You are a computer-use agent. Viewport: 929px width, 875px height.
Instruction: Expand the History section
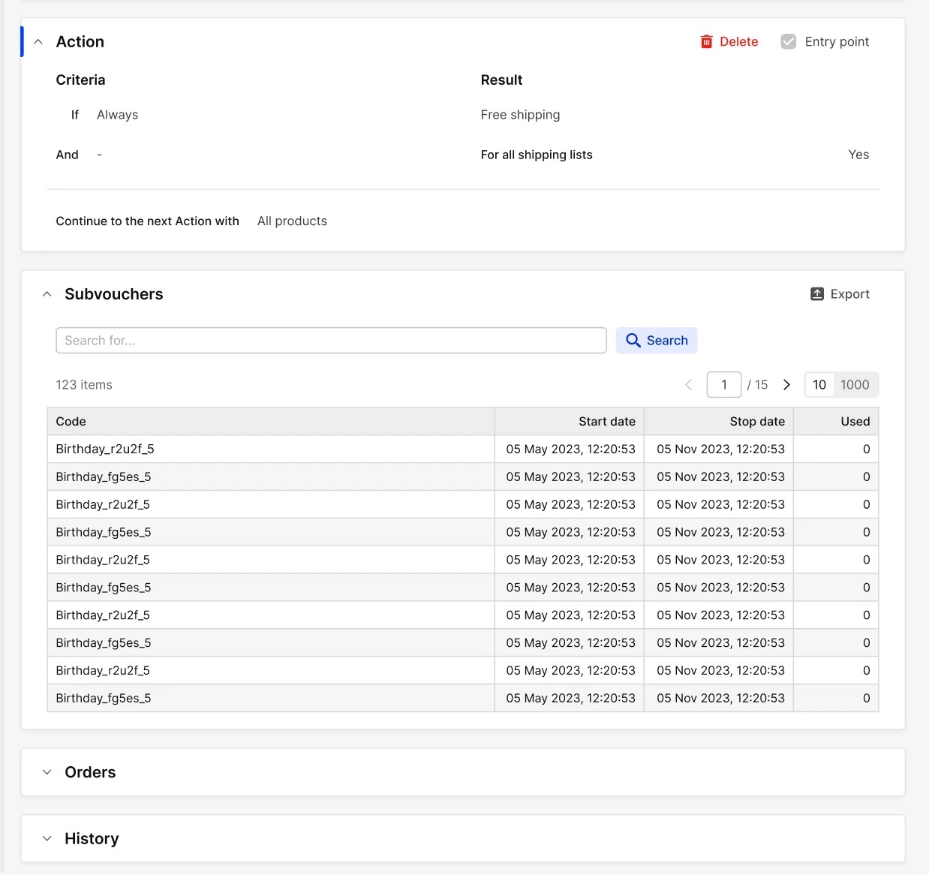click(47, 838)
